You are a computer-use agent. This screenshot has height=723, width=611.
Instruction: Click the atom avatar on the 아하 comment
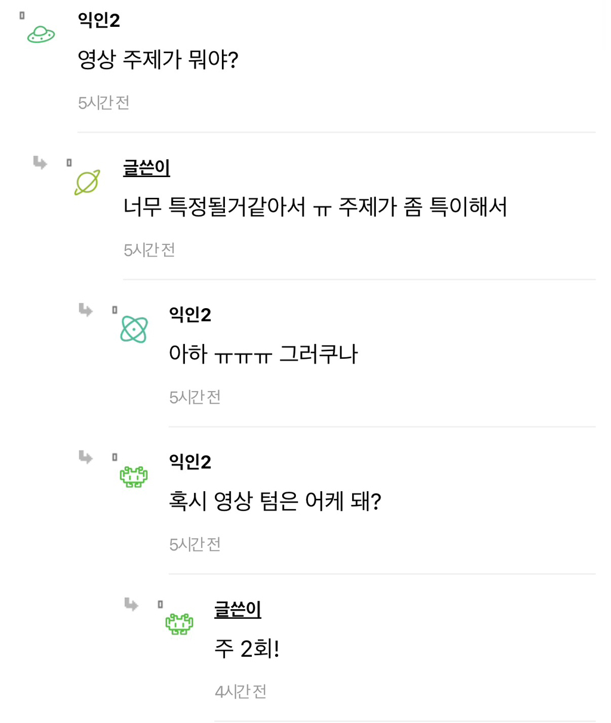tap(133, 328)
